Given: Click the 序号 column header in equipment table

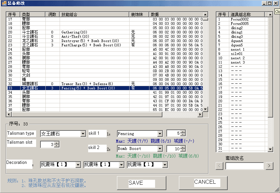Looking at the screenshot, I should [13, 15].
